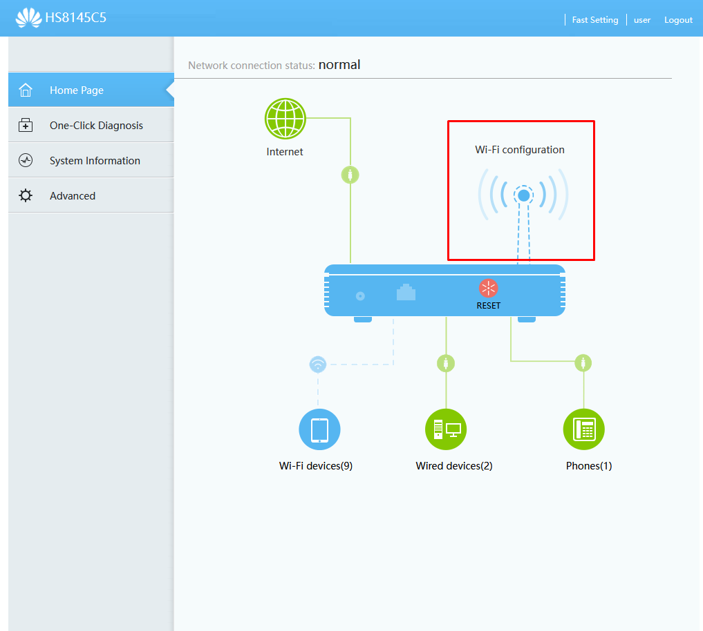This screenshot has width=703, height=631.
Task: Click the Wi-Fi devices tablet icon
Action: point(319,429)
